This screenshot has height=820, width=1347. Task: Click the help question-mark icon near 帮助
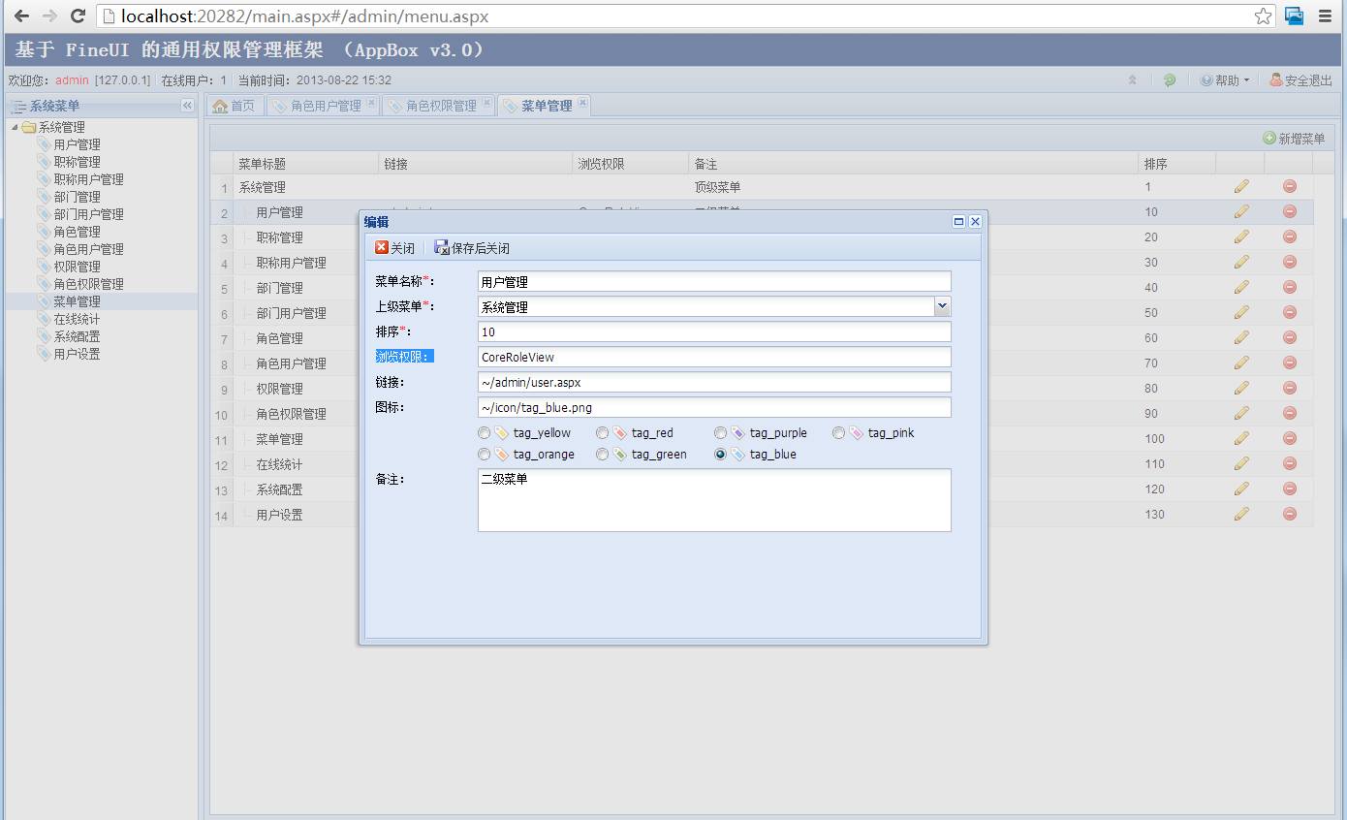coord(1205,80)
